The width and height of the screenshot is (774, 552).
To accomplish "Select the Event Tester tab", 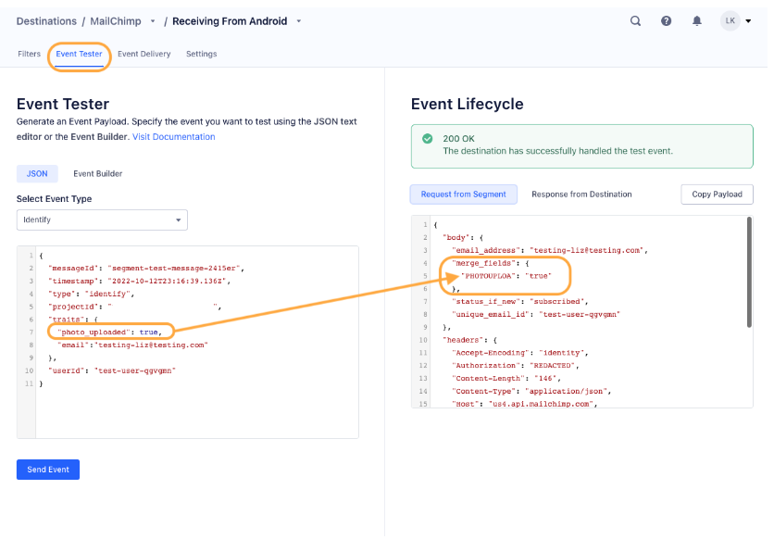I will [x=79, y=55].
